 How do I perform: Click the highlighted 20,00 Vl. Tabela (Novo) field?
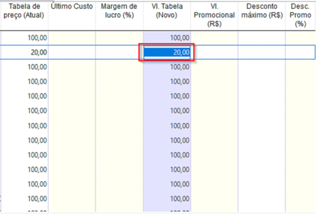click(167, 52)
